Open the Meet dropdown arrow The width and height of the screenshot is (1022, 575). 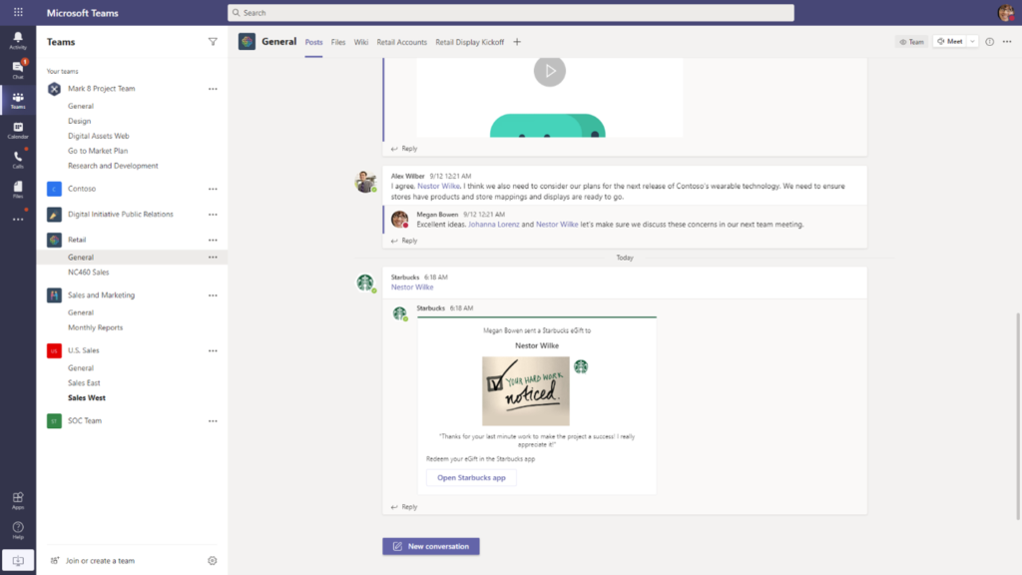point(974,42)
